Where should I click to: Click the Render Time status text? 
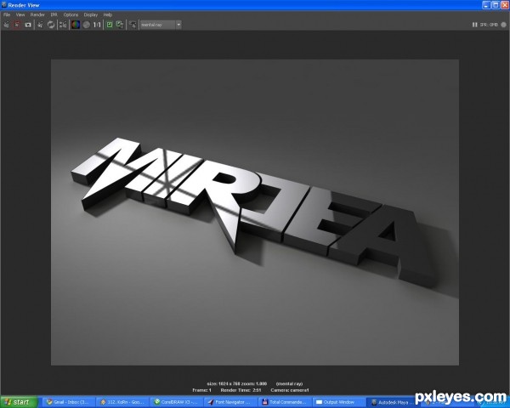click(241, 390)
